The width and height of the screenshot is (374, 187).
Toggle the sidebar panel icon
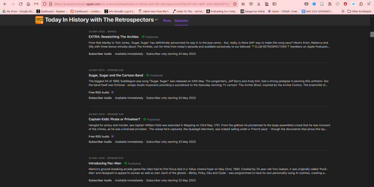(x=275, y=4)
